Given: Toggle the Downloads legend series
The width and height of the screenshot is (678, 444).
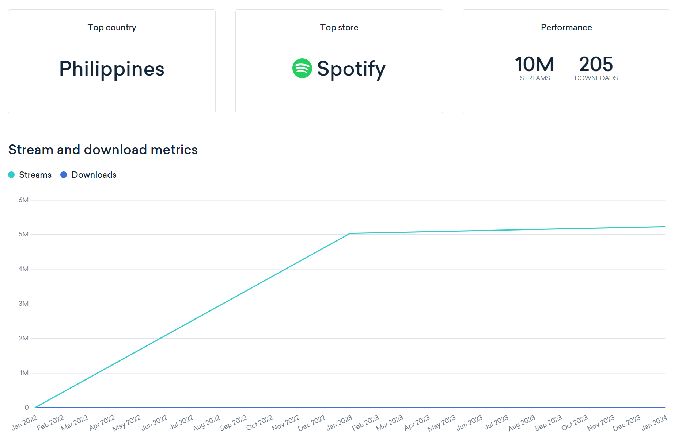Looking at the screenshot, I should coord(88,175).
